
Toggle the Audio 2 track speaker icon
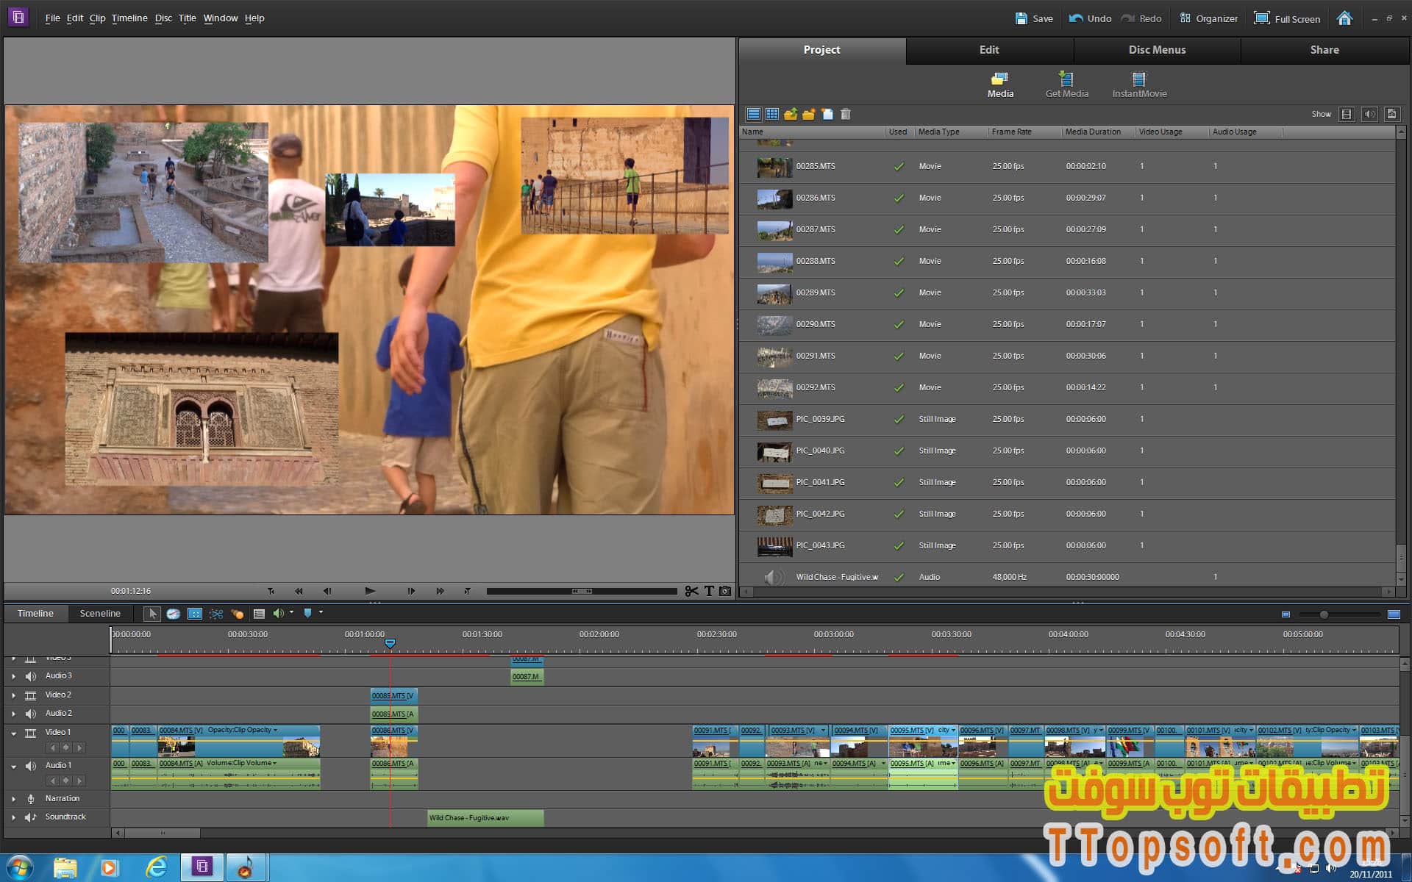point(31,714)
